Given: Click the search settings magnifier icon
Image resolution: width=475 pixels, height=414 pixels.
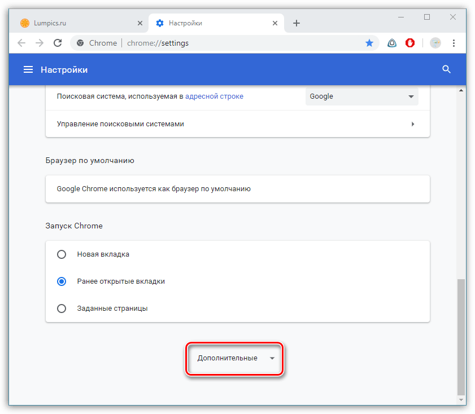Looking at the screenshot, I should click(x=446, y=69).
